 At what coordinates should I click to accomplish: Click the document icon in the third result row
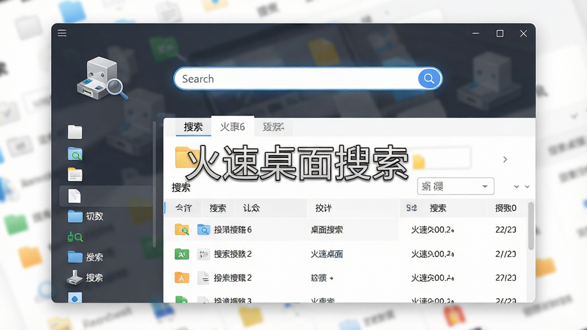click(x=204, y=278)
